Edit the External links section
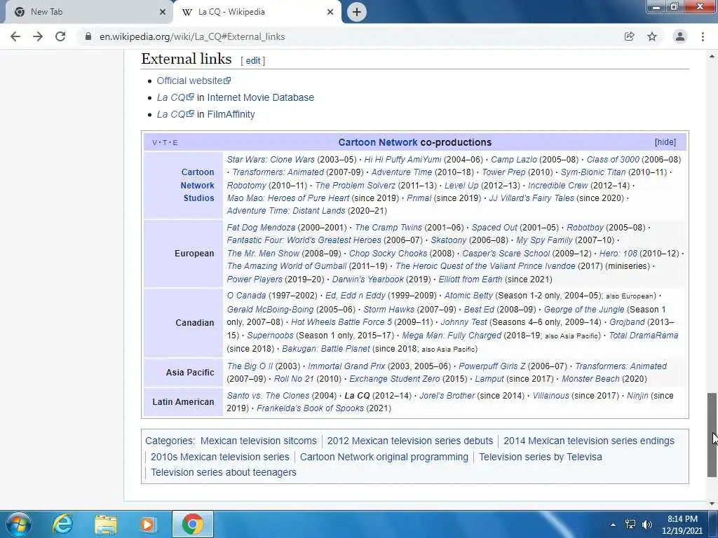Image resolution: width=718 pixels, height=538 pixels. point(252,60)
